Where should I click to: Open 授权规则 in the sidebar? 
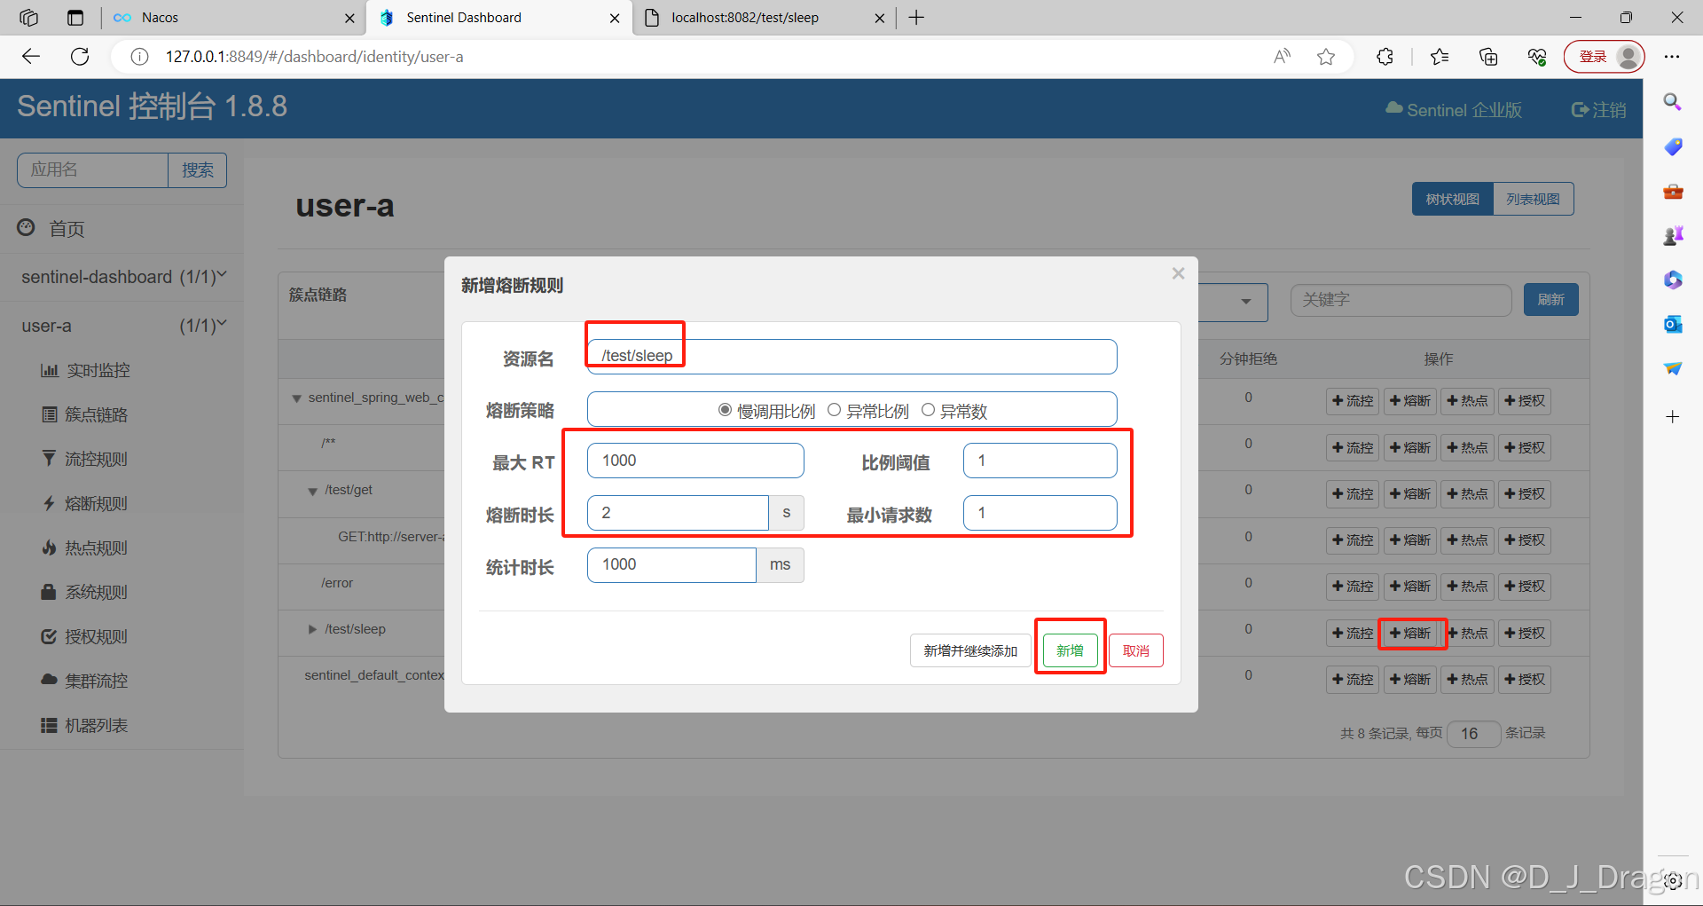pyautogui.click(x=85, y=636)
